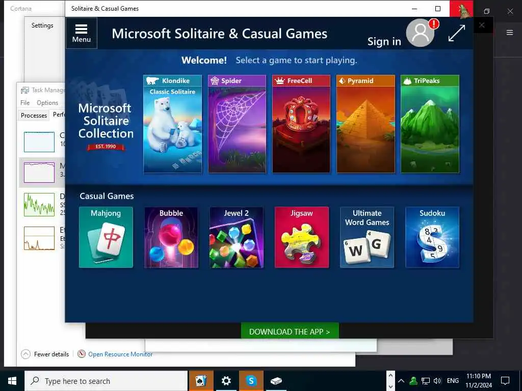Click the disk drive taskbar icon
This screenshot has height=391, width=522.
pos(276,381)
